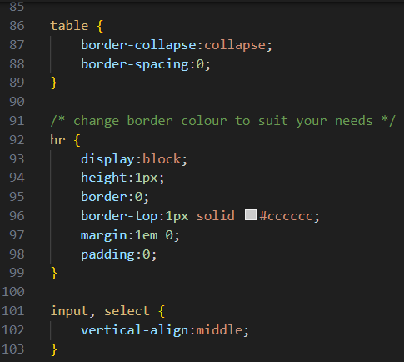Click the 'padding' property on line 98

tap(107, 254)
